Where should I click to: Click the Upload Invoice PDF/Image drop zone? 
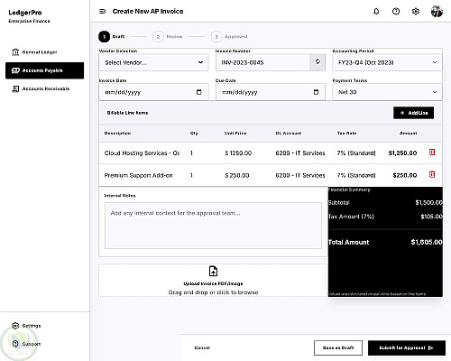click(x=213, y=281)
